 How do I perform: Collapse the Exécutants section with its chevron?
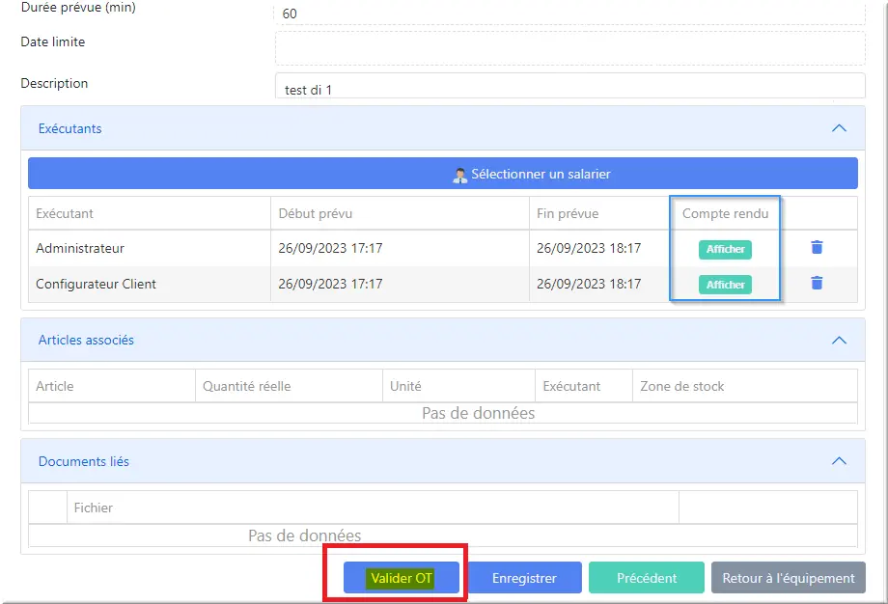click(x=839, y=128)
